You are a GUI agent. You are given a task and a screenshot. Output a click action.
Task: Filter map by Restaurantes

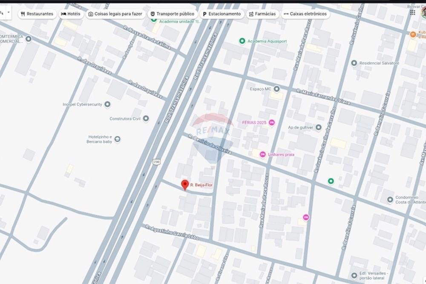coord(37,14)
